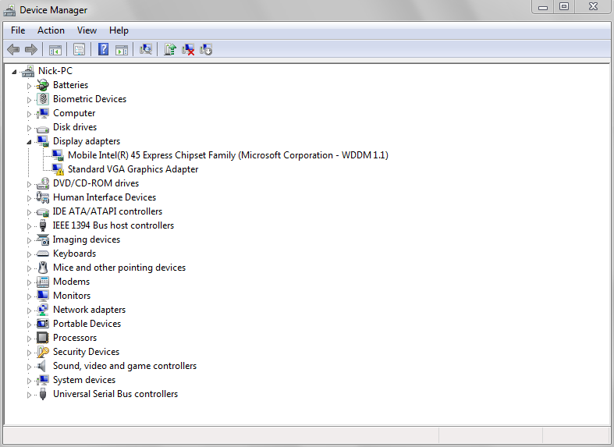The height and width of the screenshot is (447, 614).
Task: Maximize the Device Manager window
Action: (564, 7)
